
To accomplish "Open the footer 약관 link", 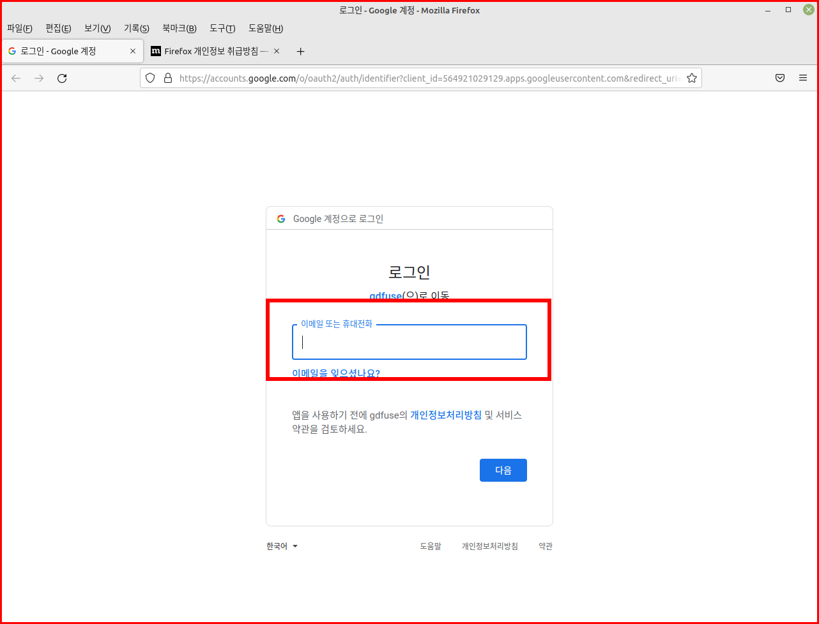I will pyautogui.click(x=546, y=546).
